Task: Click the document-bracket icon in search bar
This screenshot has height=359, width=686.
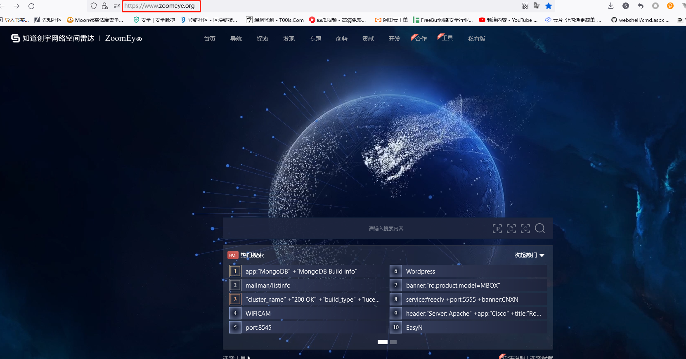Action: click(x=511, y=229)
